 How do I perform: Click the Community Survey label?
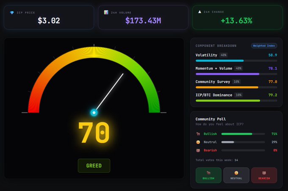click(x=213, y=82)
